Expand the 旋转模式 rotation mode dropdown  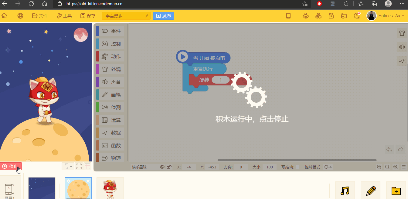click(328, 167)
